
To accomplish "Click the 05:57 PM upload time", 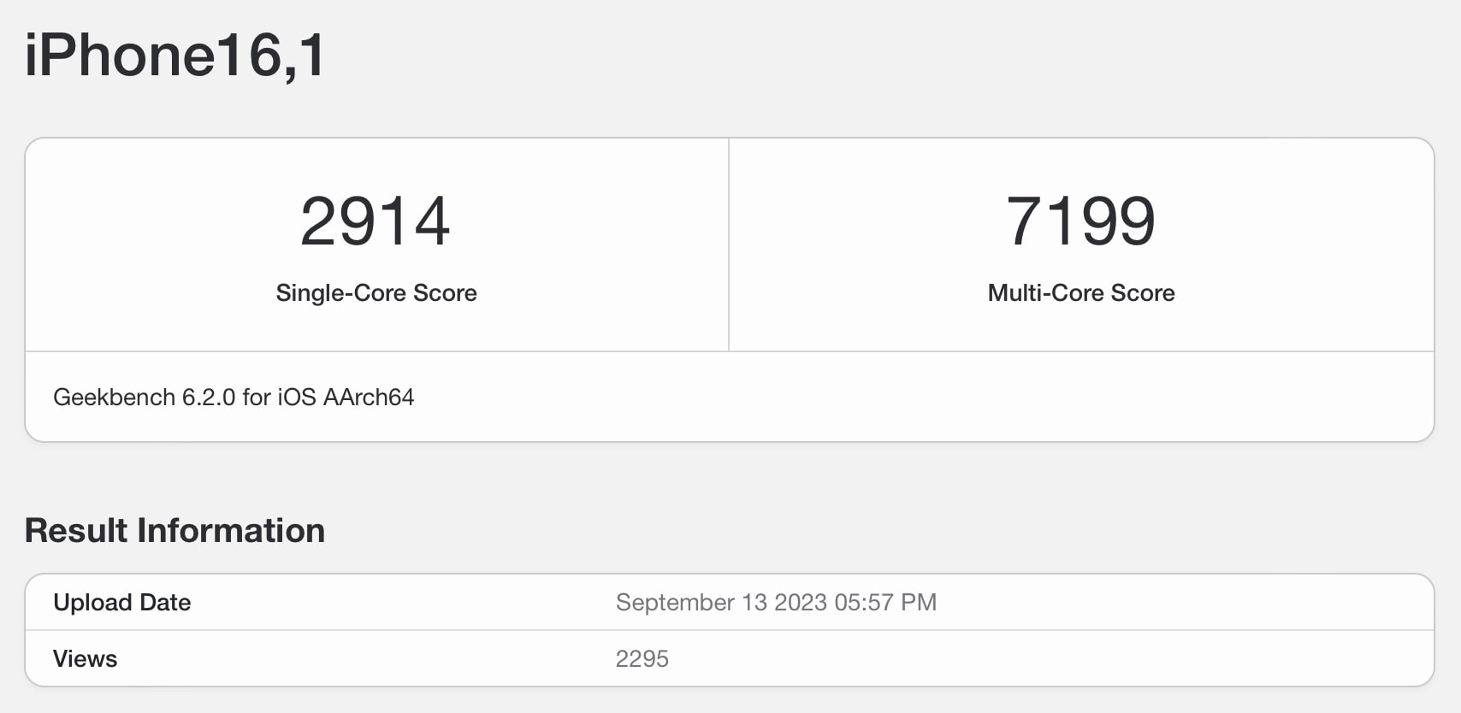I will [885, 603].
